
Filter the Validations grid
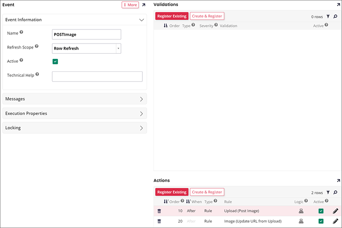(x=328, y=17)
